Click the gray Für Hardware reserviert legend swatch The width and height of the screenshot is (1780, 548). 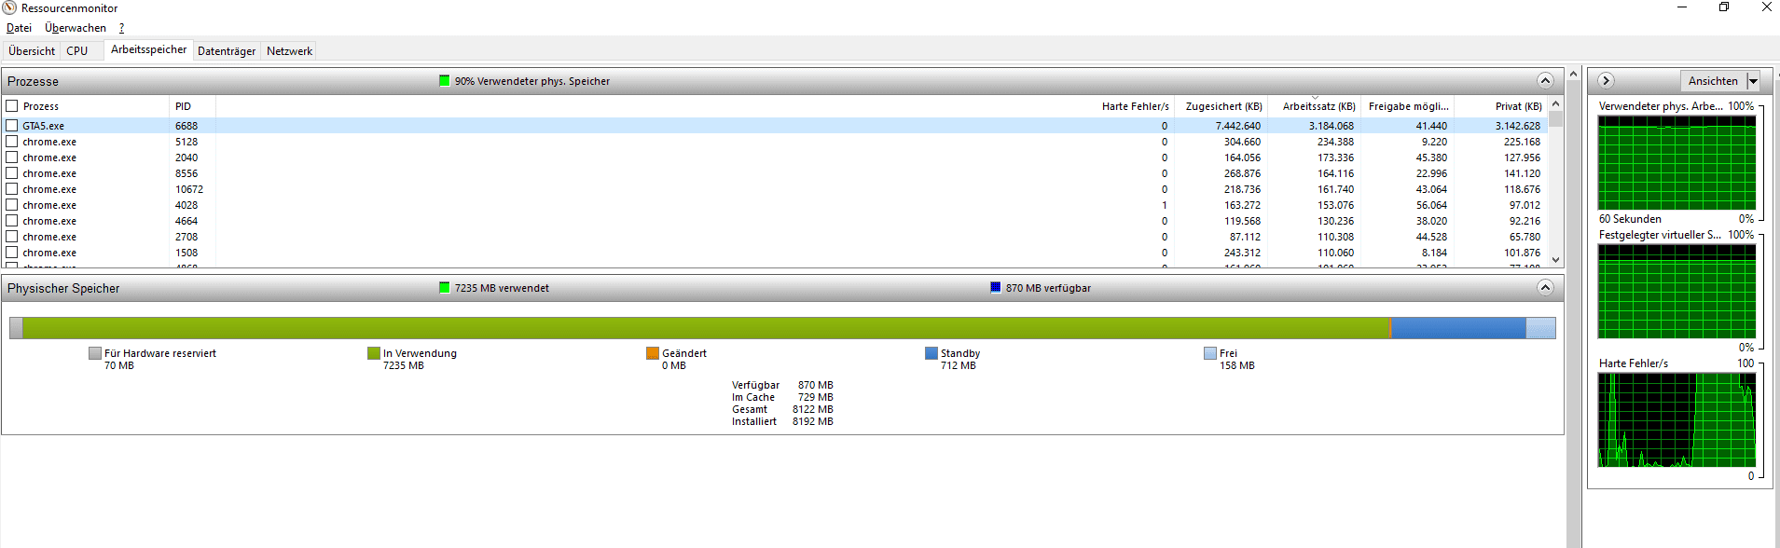pyautogui.click(x=94, y=353)
